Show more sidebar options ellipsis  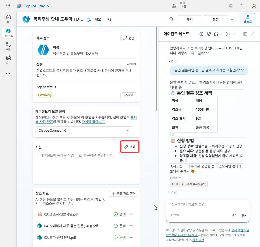(8, 73)
